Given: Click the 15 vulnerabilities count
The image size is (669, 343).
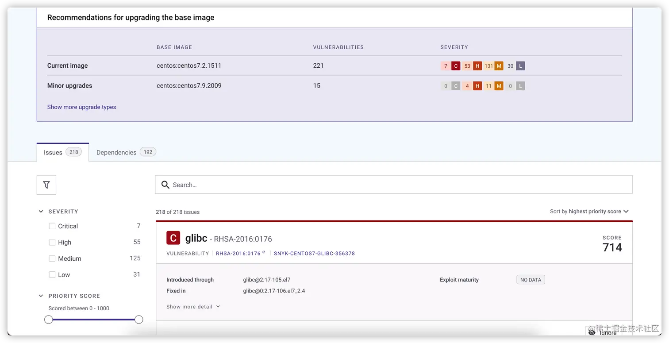Looking at the screenshot, I should (x=317, y=85).
